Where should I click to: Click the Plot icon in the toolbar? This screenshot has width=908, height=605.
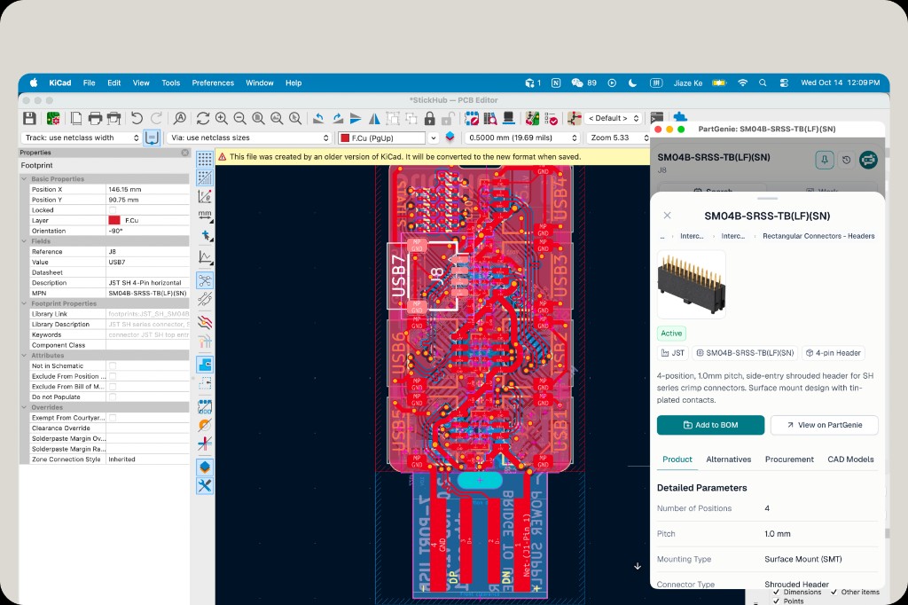(114, 118)
